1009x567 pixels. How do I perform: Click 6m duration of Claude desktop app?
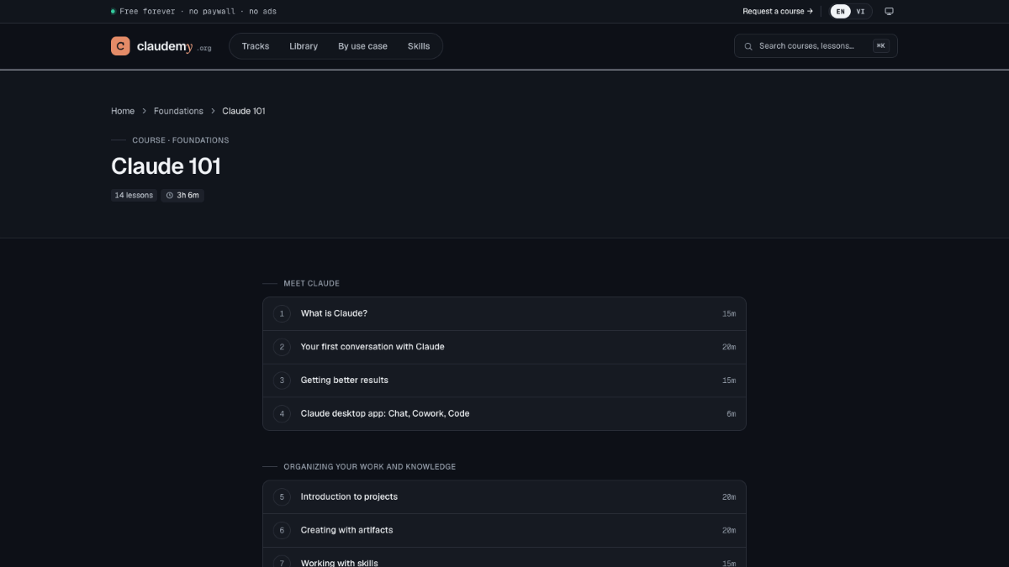pos(732,413)
